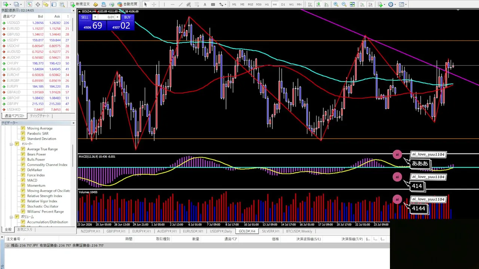
Task: Switch chart to W1 timeframe
Action: (291, 4)
